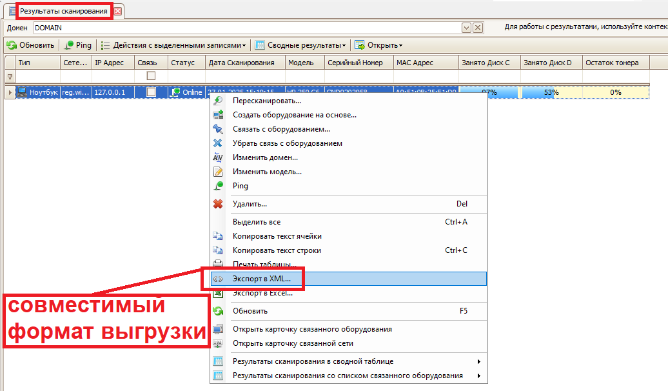
Task: Clear the Домен field with the X button
Action: pos(478,28)
